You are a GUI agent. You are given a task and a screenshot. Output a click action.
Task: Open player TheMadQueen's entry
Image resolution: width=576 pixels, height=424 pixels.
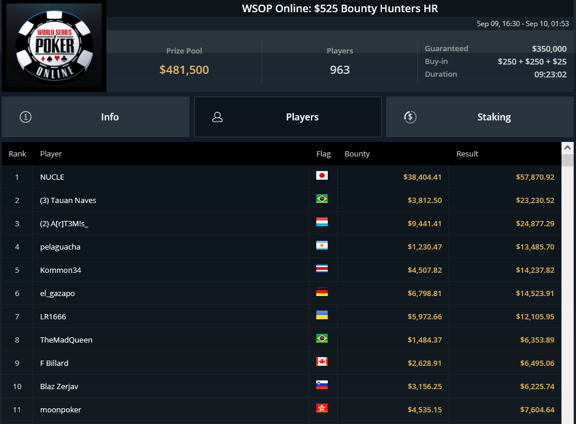click(x=281, y=340)
